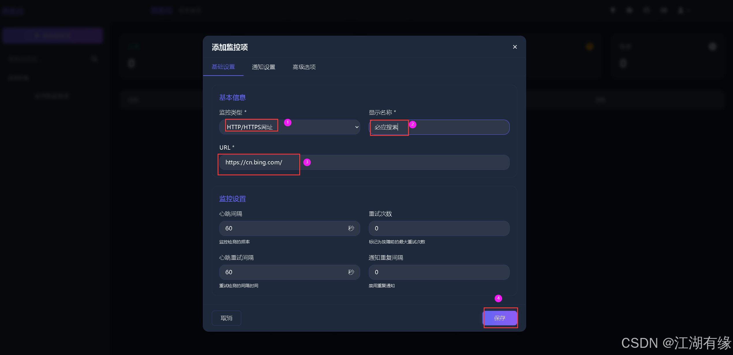The image size is (733, 355).
Task: Switch to the 通知设置 tab
Action: [x=263, y=67]
